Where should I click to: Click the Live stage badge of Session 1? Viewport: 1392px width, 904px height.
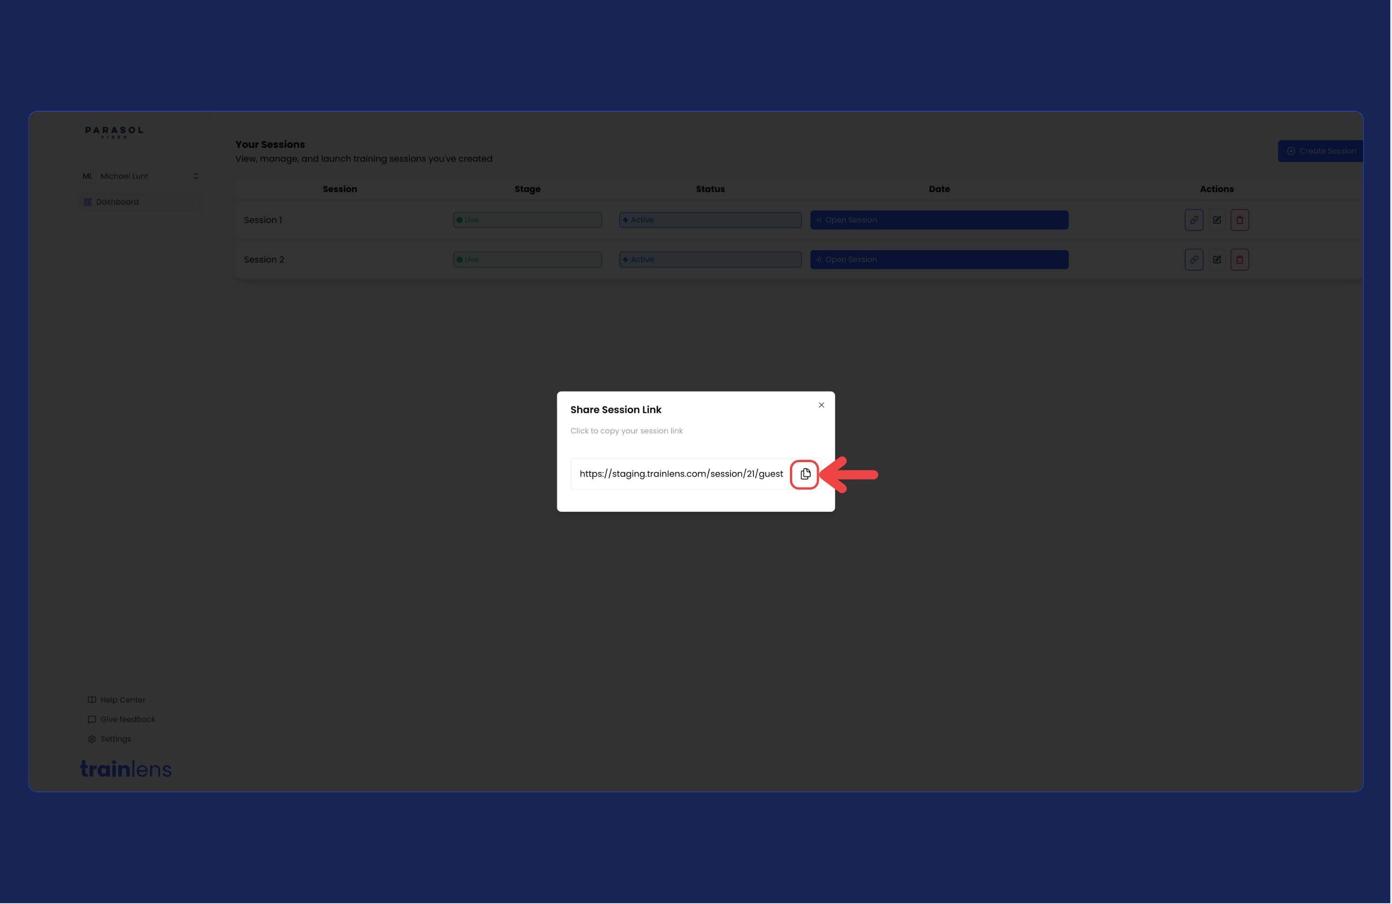[527, 220]
